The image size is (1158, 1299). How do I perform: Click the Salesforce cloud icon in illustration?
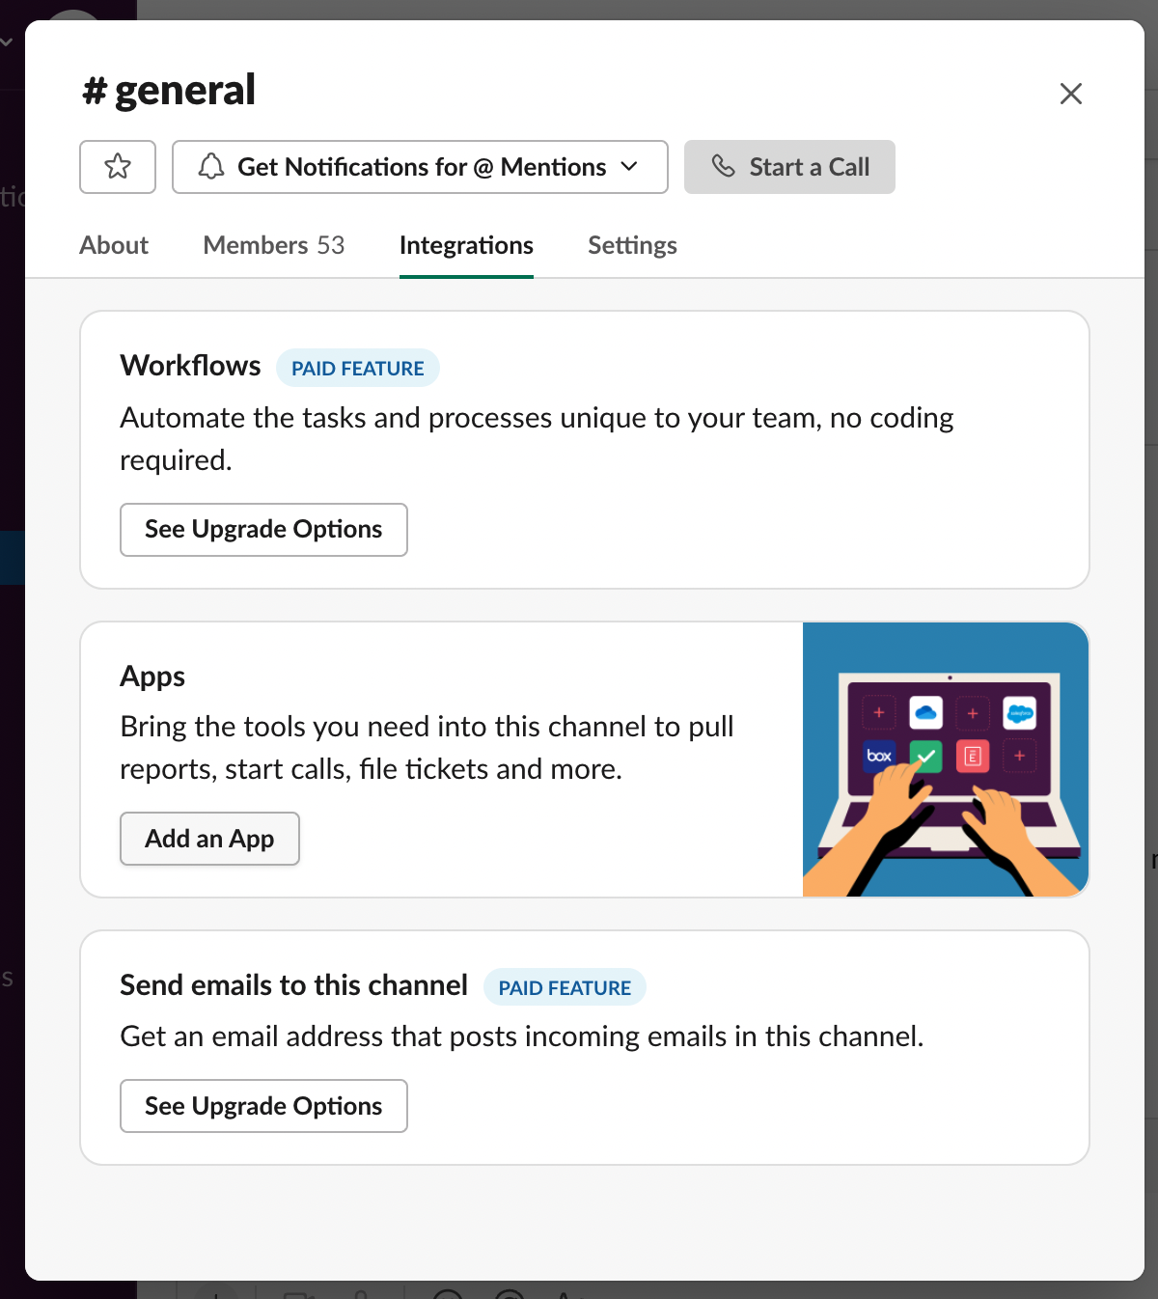click(1019, 714)
